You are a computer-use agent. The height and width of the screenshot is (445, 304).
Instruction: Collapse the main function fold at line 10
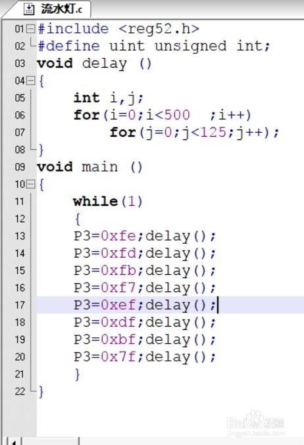point(31,185)
